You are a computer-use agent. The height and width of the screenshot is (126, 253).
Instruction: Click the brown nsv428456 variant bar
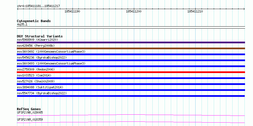click(131, 48)
